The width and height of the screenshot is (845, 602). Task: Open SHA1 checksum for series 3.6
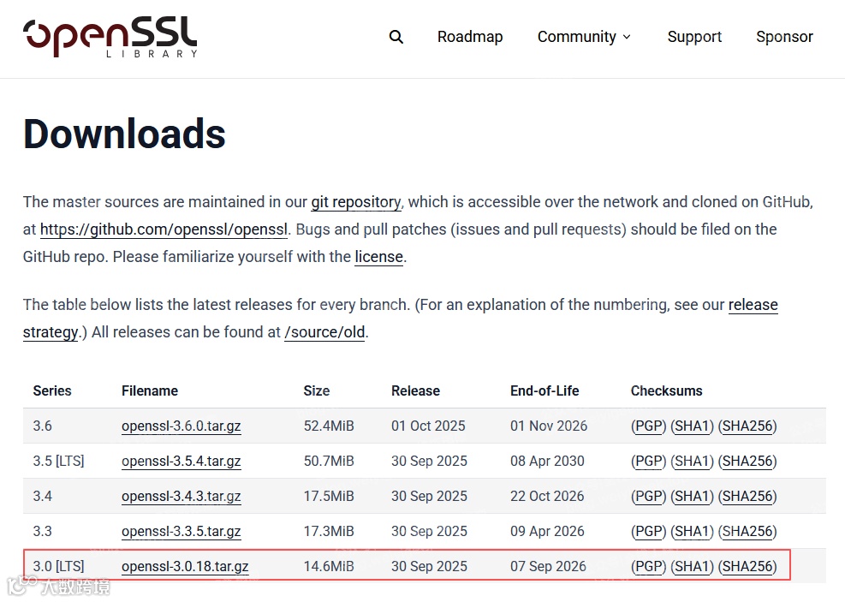point(692,426)
